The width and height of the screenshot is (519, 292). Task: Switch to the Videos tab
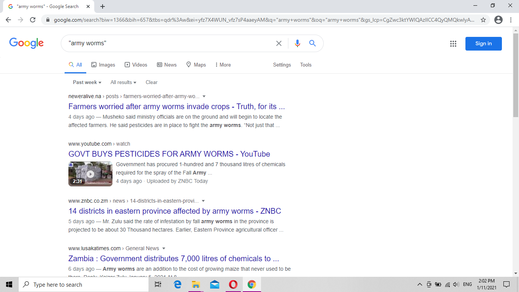tap(136, 65)
